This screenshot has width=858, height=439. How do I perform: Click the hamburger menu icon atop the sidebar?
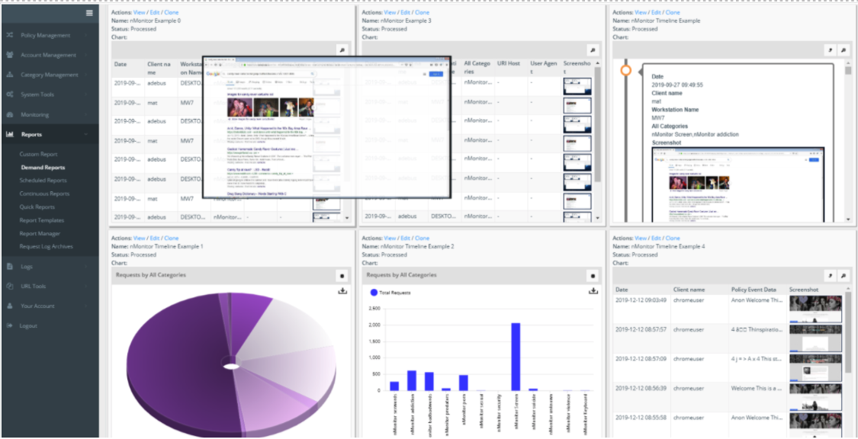(89, 13)
